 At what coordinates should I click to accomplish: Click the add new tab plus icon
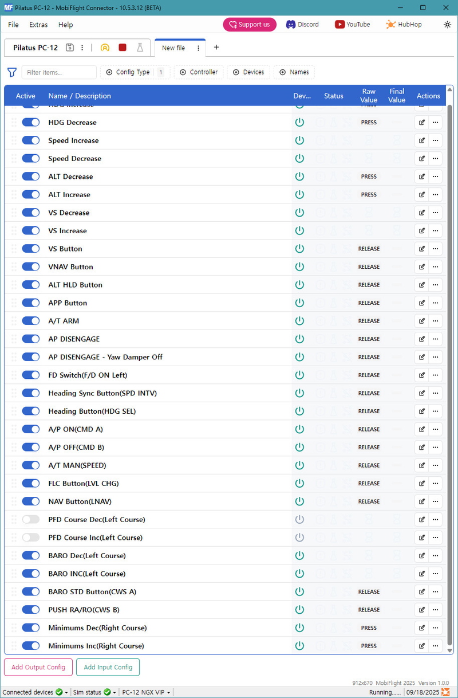(x=216, y=48)
